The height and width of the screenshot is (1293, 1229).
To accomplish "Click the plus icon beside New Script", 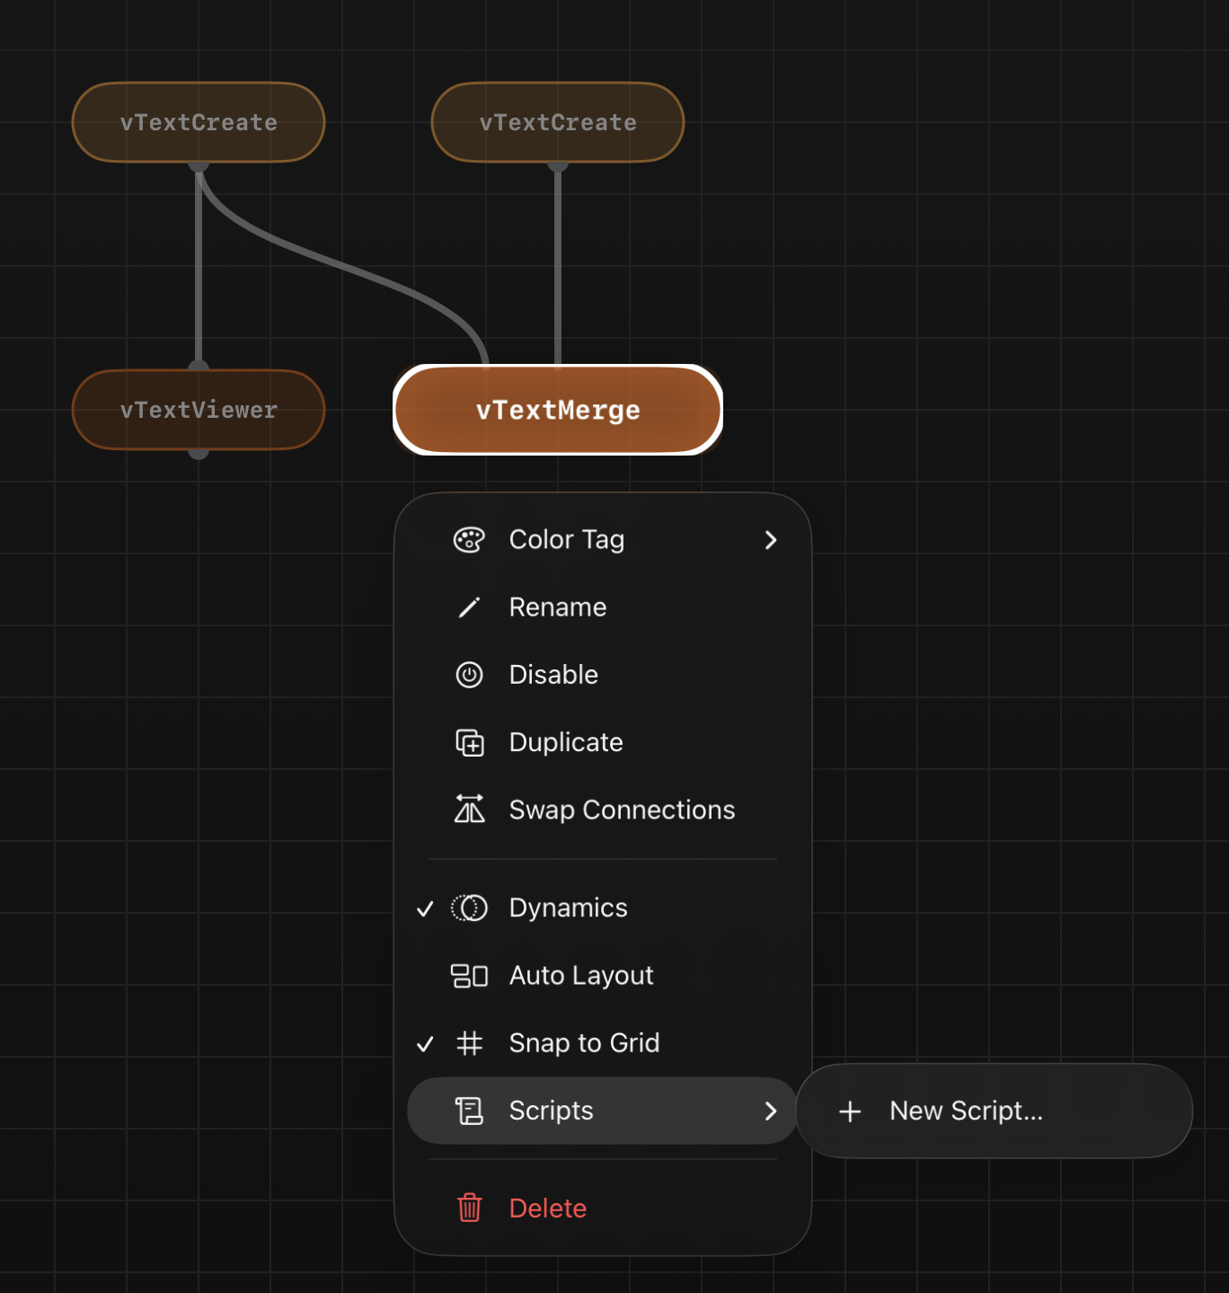I will point(850,1112).
